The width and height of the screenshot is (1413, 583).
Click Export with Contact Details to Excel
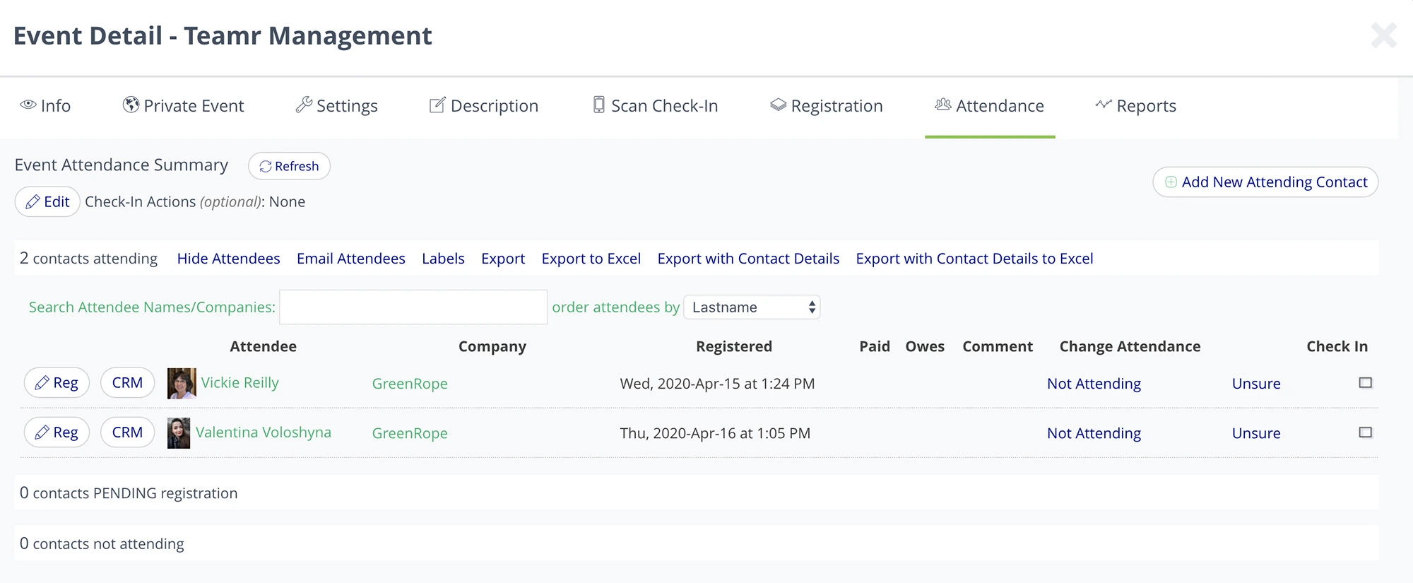[x=974, y=259]
